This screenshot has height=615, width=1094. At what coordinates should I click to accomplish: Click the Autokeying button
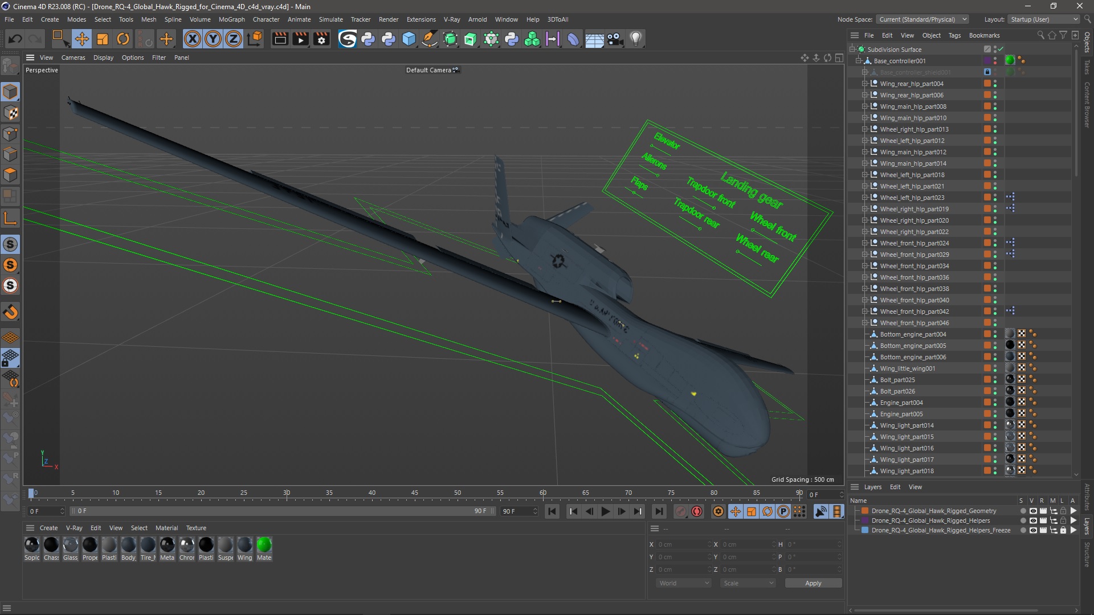pyautogui.click(x=696, y=511)
